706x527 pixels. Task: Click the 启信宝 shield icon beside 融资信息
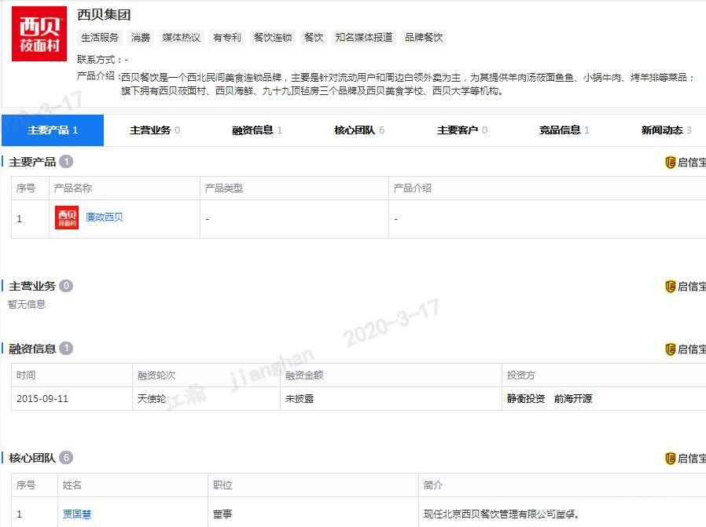(671, 349)
